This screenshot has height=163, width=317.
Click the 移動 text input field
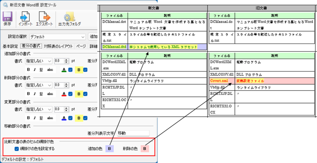coord(133,133)
